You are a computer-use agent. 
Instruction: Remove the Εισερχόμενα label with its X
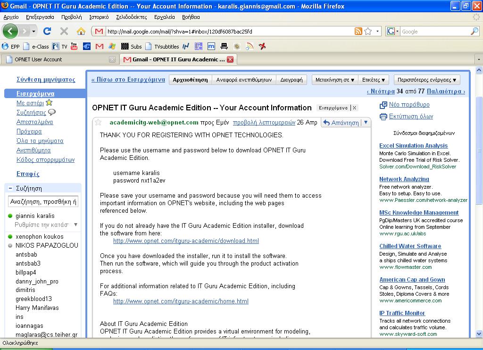tap(355, 108)
